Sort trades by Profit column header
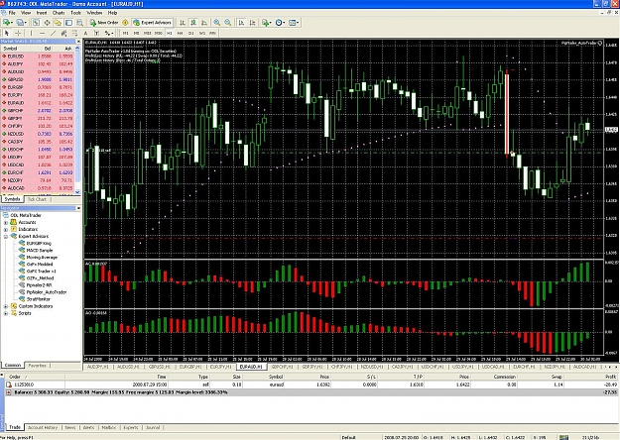This screenshot has height=440, width=620. coord(610,377)
